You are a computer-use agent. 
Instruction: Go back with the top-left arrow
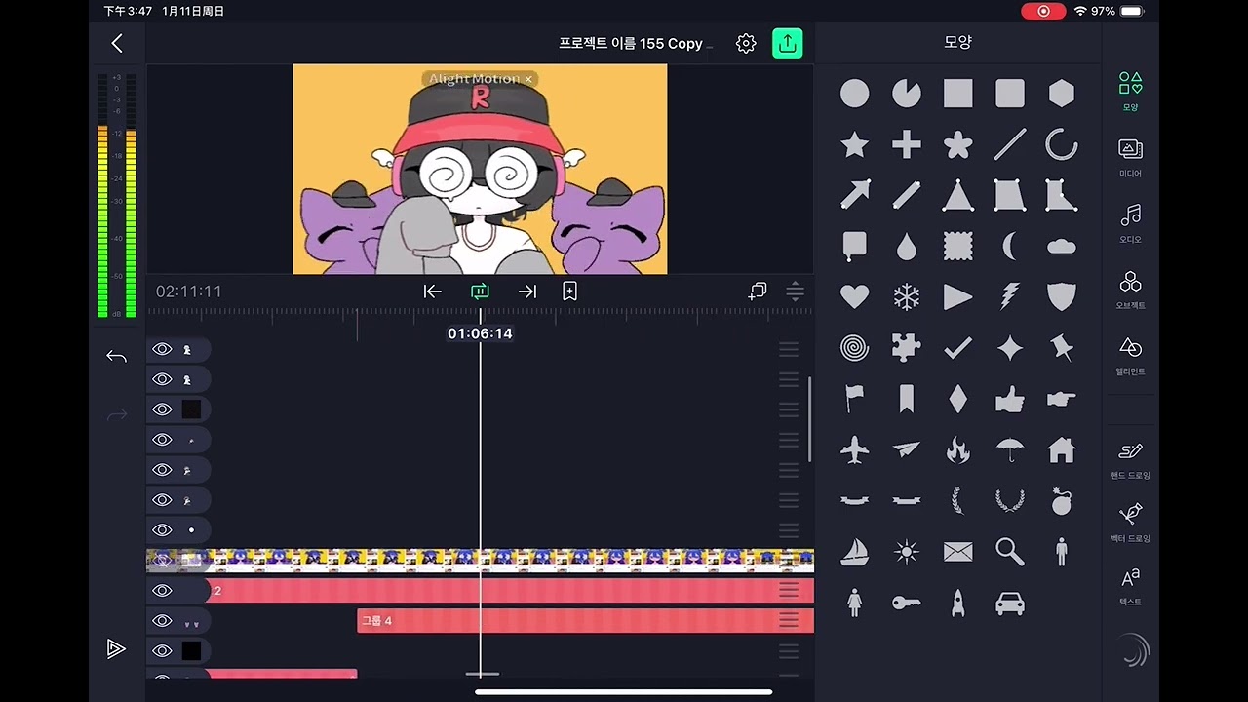coord(117,43)
